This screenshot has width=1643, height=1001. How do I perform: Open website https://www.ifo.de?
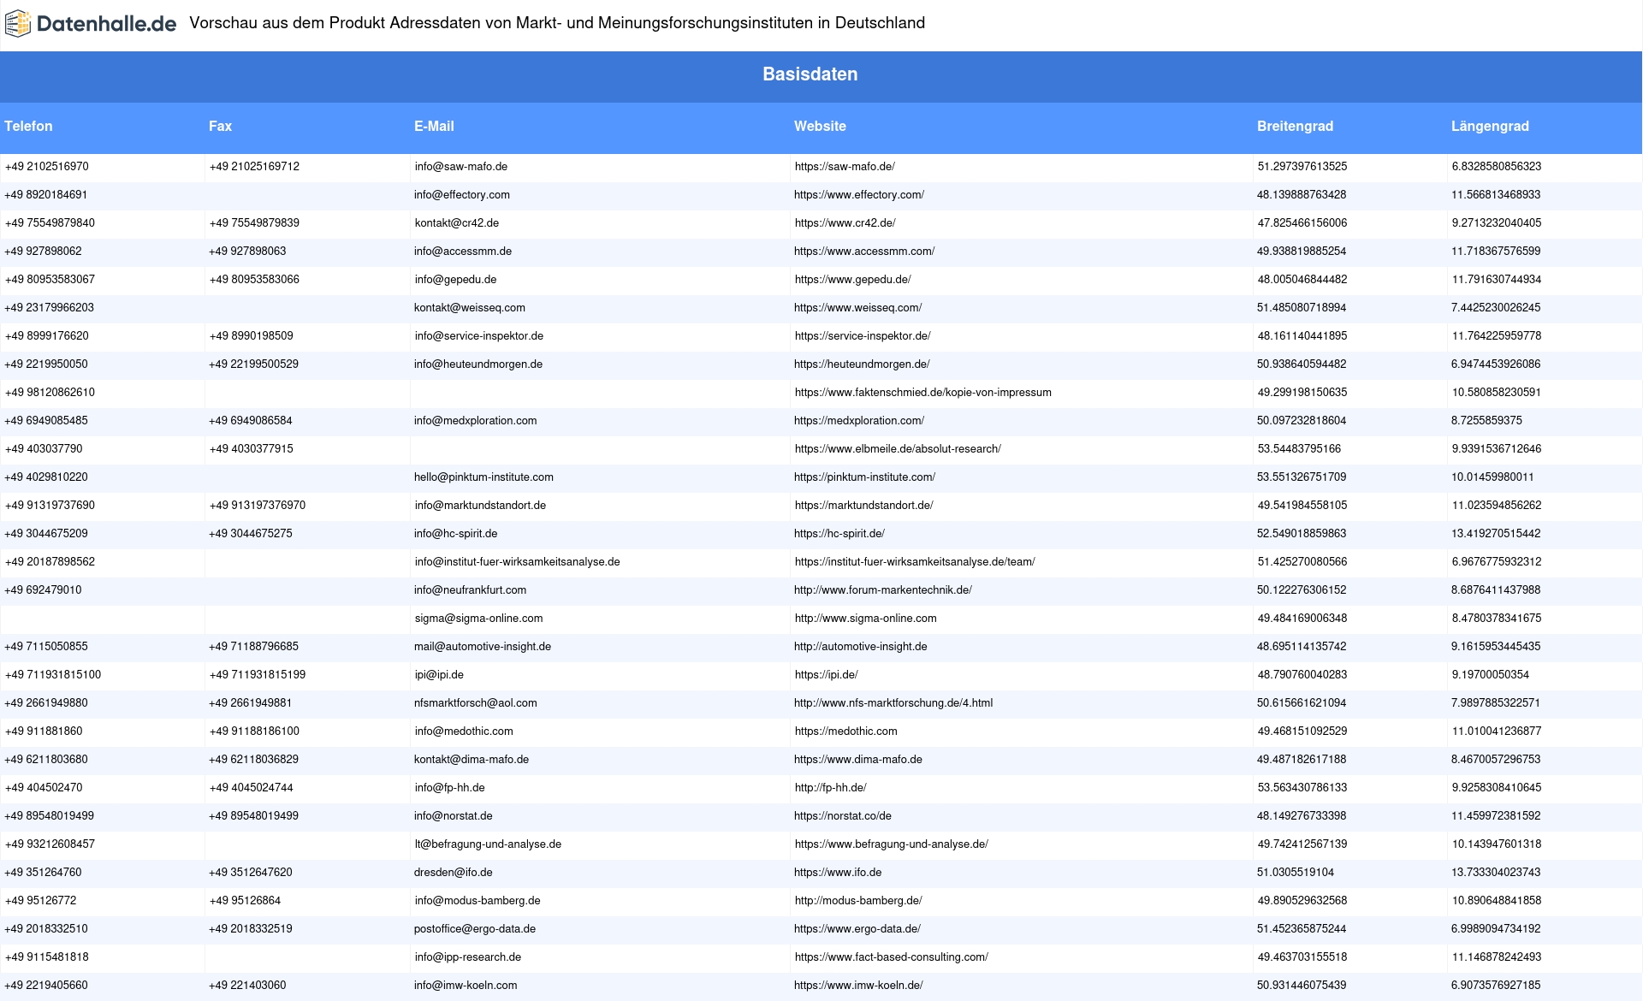pos(838,873)
